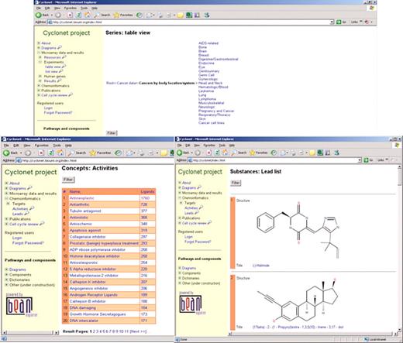Viewport: 403px width, 343px height.
Task: Open Favorites in the Series table view window
Action: 123,15
